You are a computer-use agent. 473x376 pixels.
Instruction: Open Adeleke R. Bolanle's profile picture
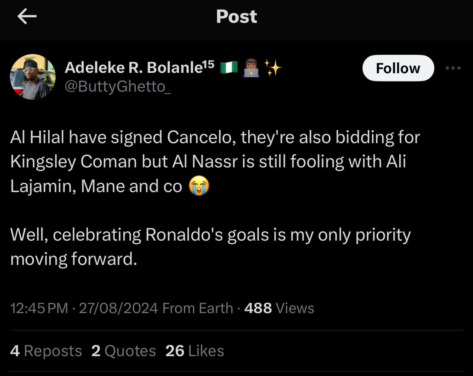(32, 76)
